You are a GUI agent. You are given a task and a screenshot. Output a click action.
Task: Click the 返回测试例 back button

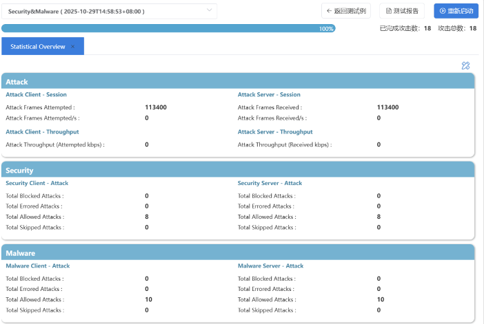346,11
